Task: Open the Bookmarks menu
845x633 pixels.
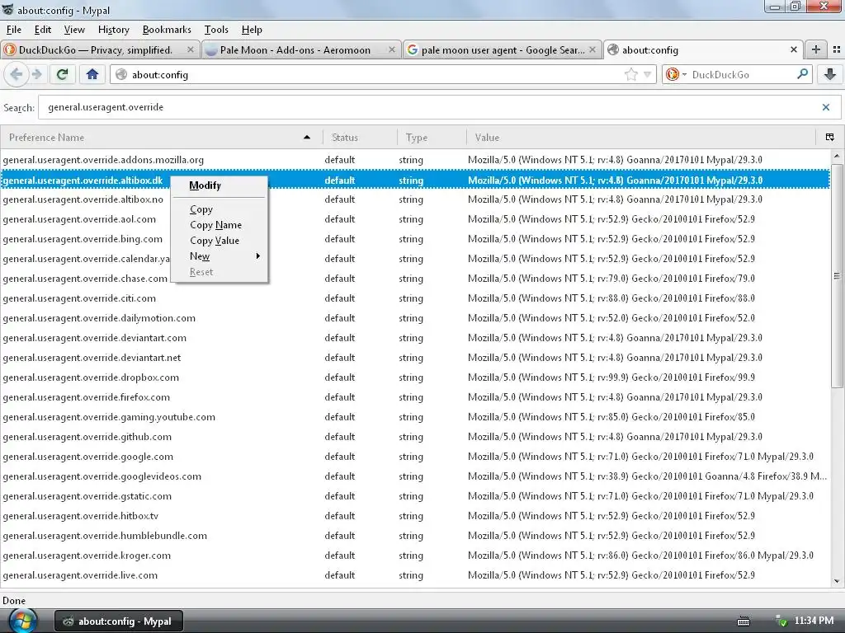Action: click(167, 30)
